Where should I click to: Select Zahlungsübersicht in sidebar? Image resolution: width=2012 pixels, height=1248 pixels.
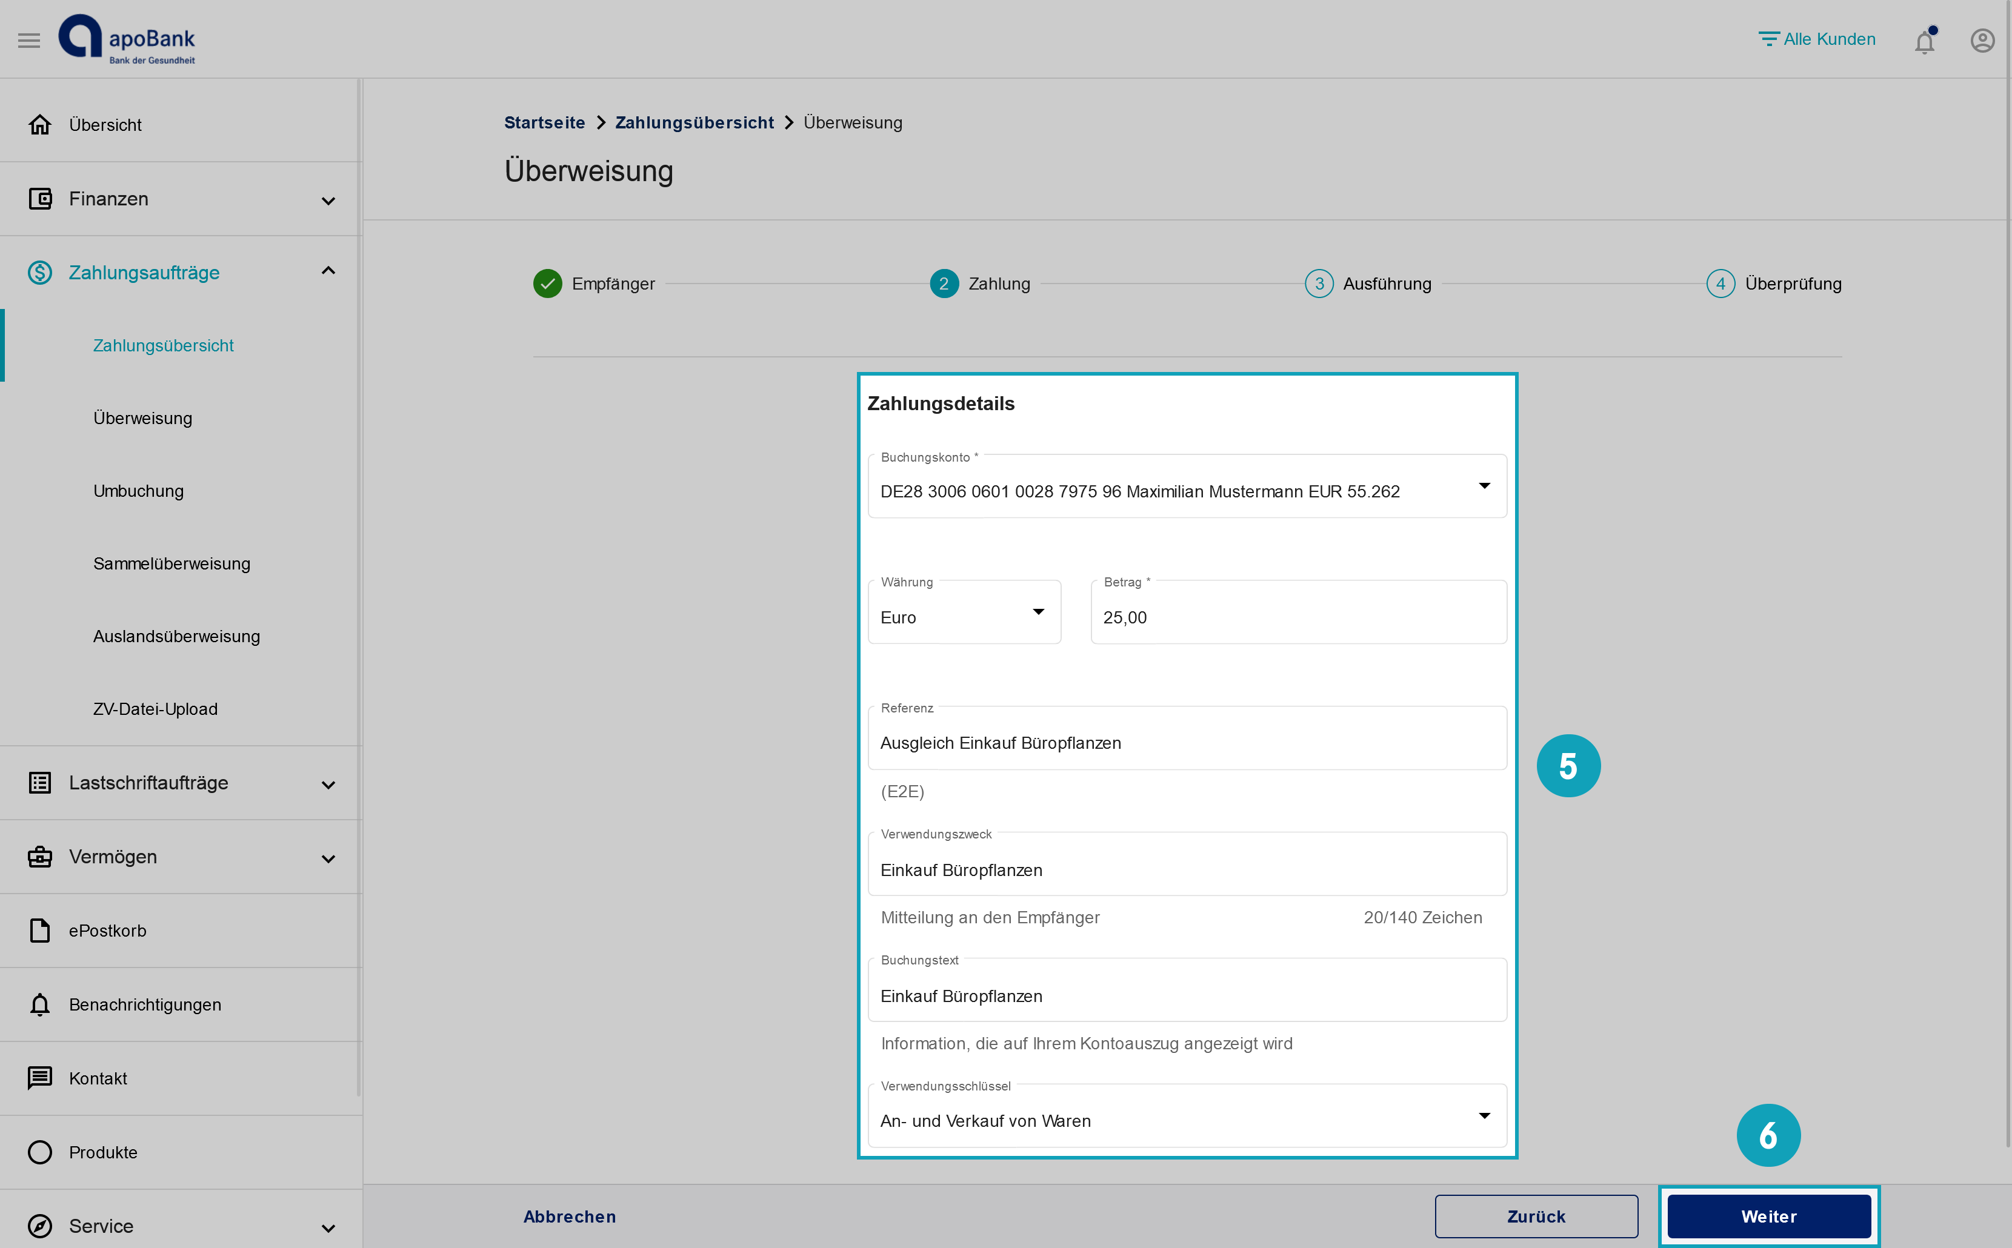click(x=164, y=345)
